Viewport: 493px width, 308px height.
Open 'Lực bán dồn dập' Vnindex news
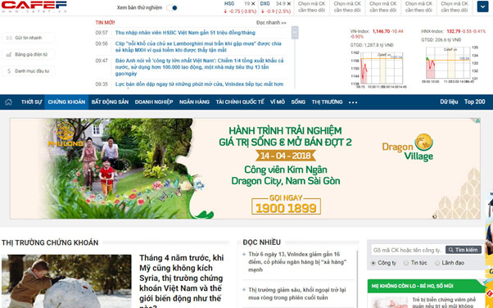pos(199,84)
